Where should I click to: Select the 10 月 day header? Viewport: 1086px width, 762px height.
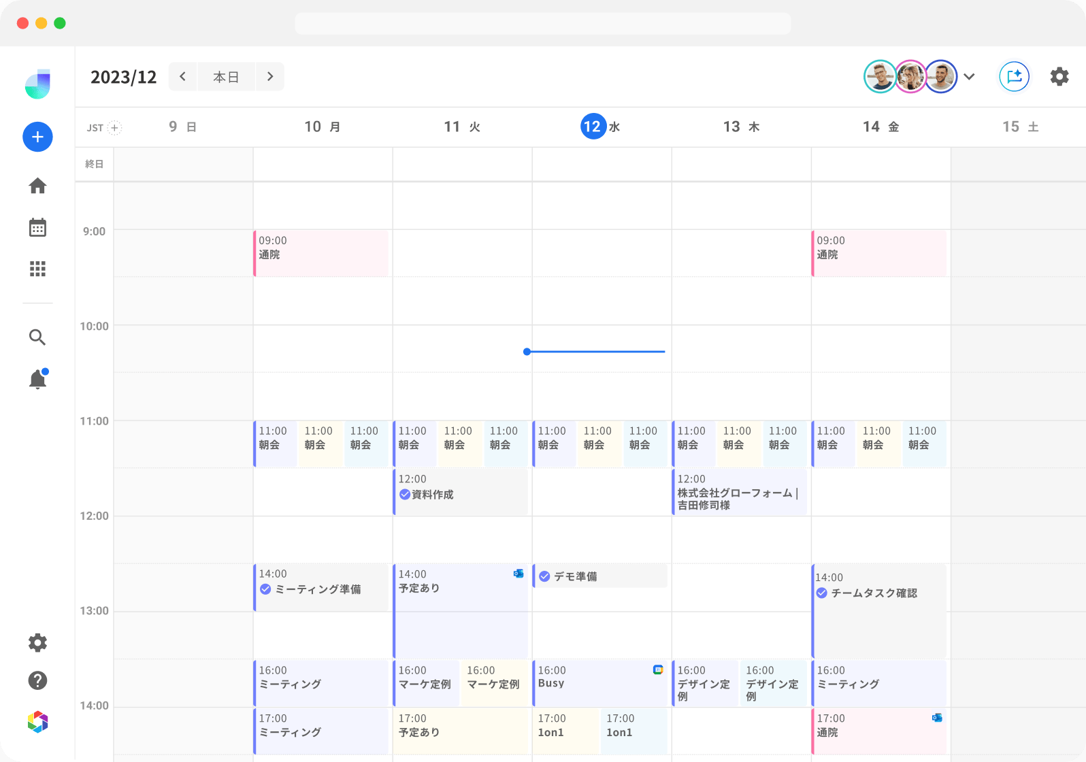323,127
